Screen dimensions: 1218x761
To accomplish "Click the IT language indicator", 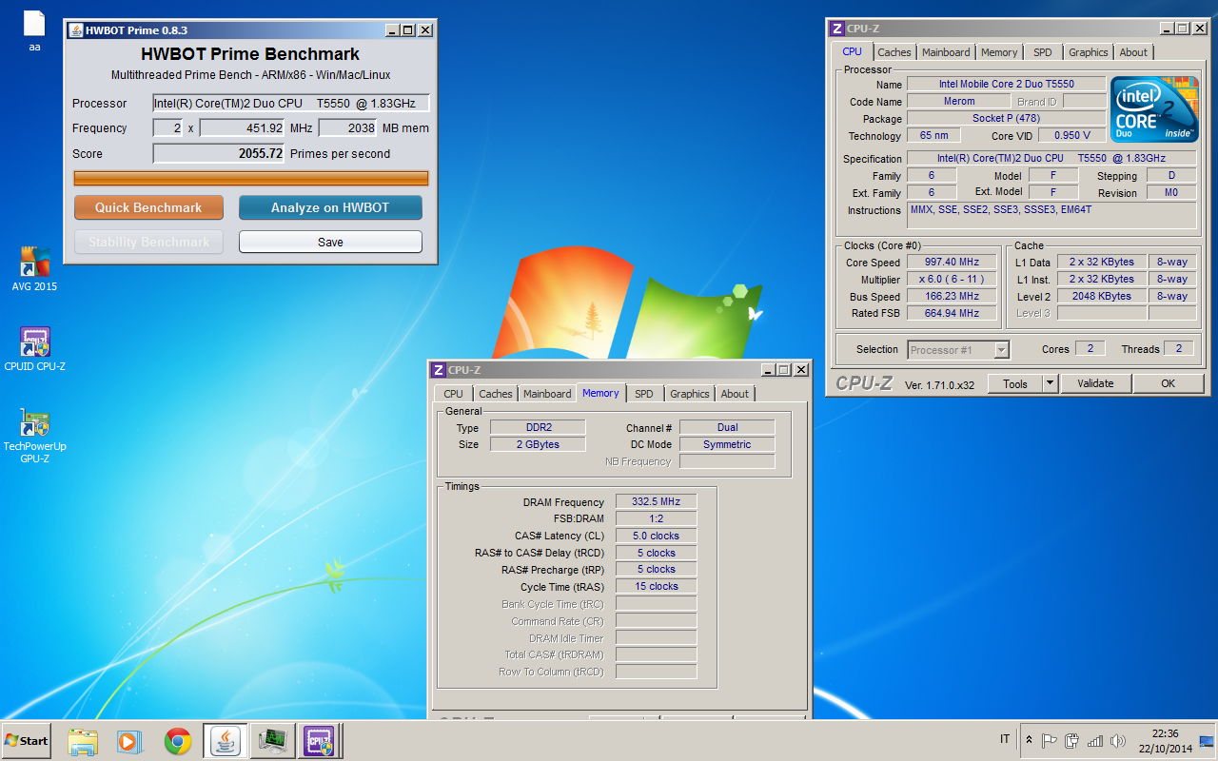I will coord(1005,739).
